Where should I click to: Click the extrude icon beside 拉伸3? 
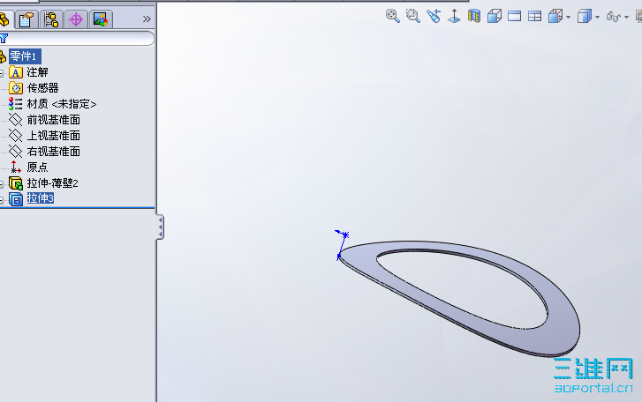[x=16, y=199]
